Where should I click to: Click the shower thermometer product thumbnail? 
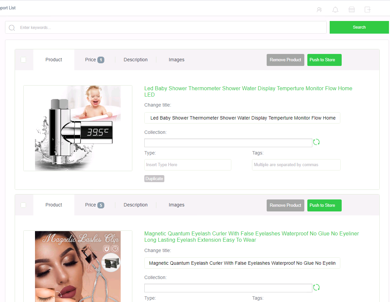78,128
